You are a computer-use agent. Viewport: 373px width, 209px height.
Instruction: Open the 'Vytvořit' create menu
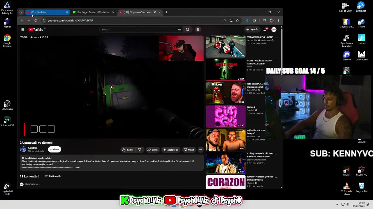point(252,29)
